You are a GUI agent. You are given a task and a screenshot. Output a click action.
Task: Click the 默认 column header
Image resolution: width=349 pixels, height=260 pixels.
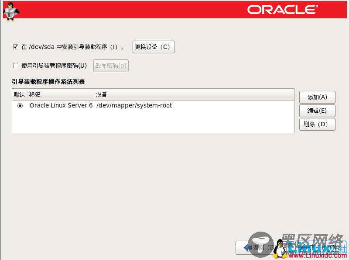tap(20, 94)
